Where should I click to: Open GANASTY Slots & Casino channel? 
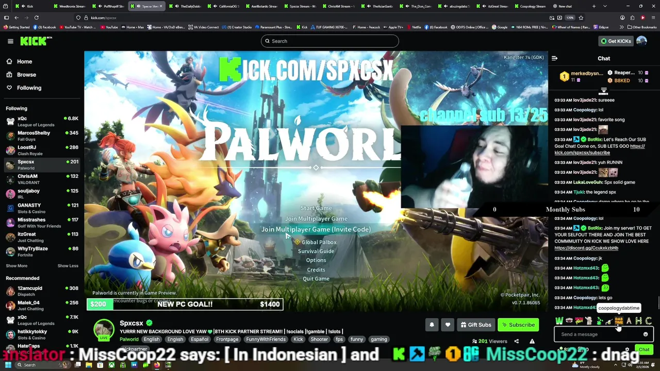click(x=42, y=208)
